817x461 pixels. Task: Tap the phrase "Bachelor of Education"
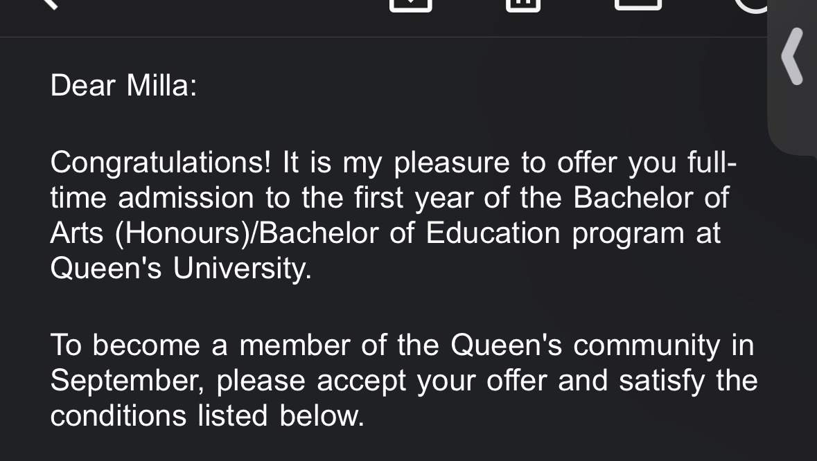coord(410,233)
